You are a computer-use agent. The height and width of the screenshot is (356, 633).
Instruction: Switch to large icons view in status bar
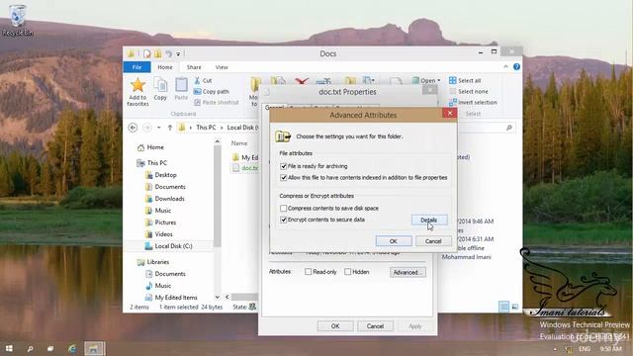pyautogui.click(x=514, y=308)
